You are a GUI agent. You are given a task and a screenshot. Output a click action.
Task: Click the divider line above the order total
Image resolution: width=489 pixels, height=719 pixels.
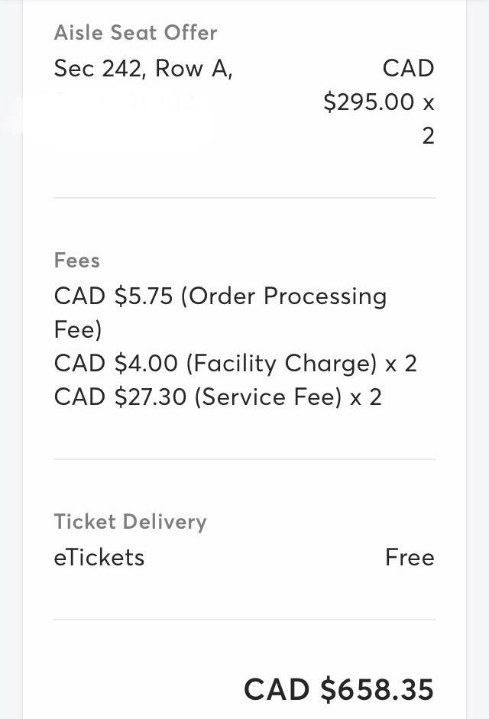[x=244, y=619]
